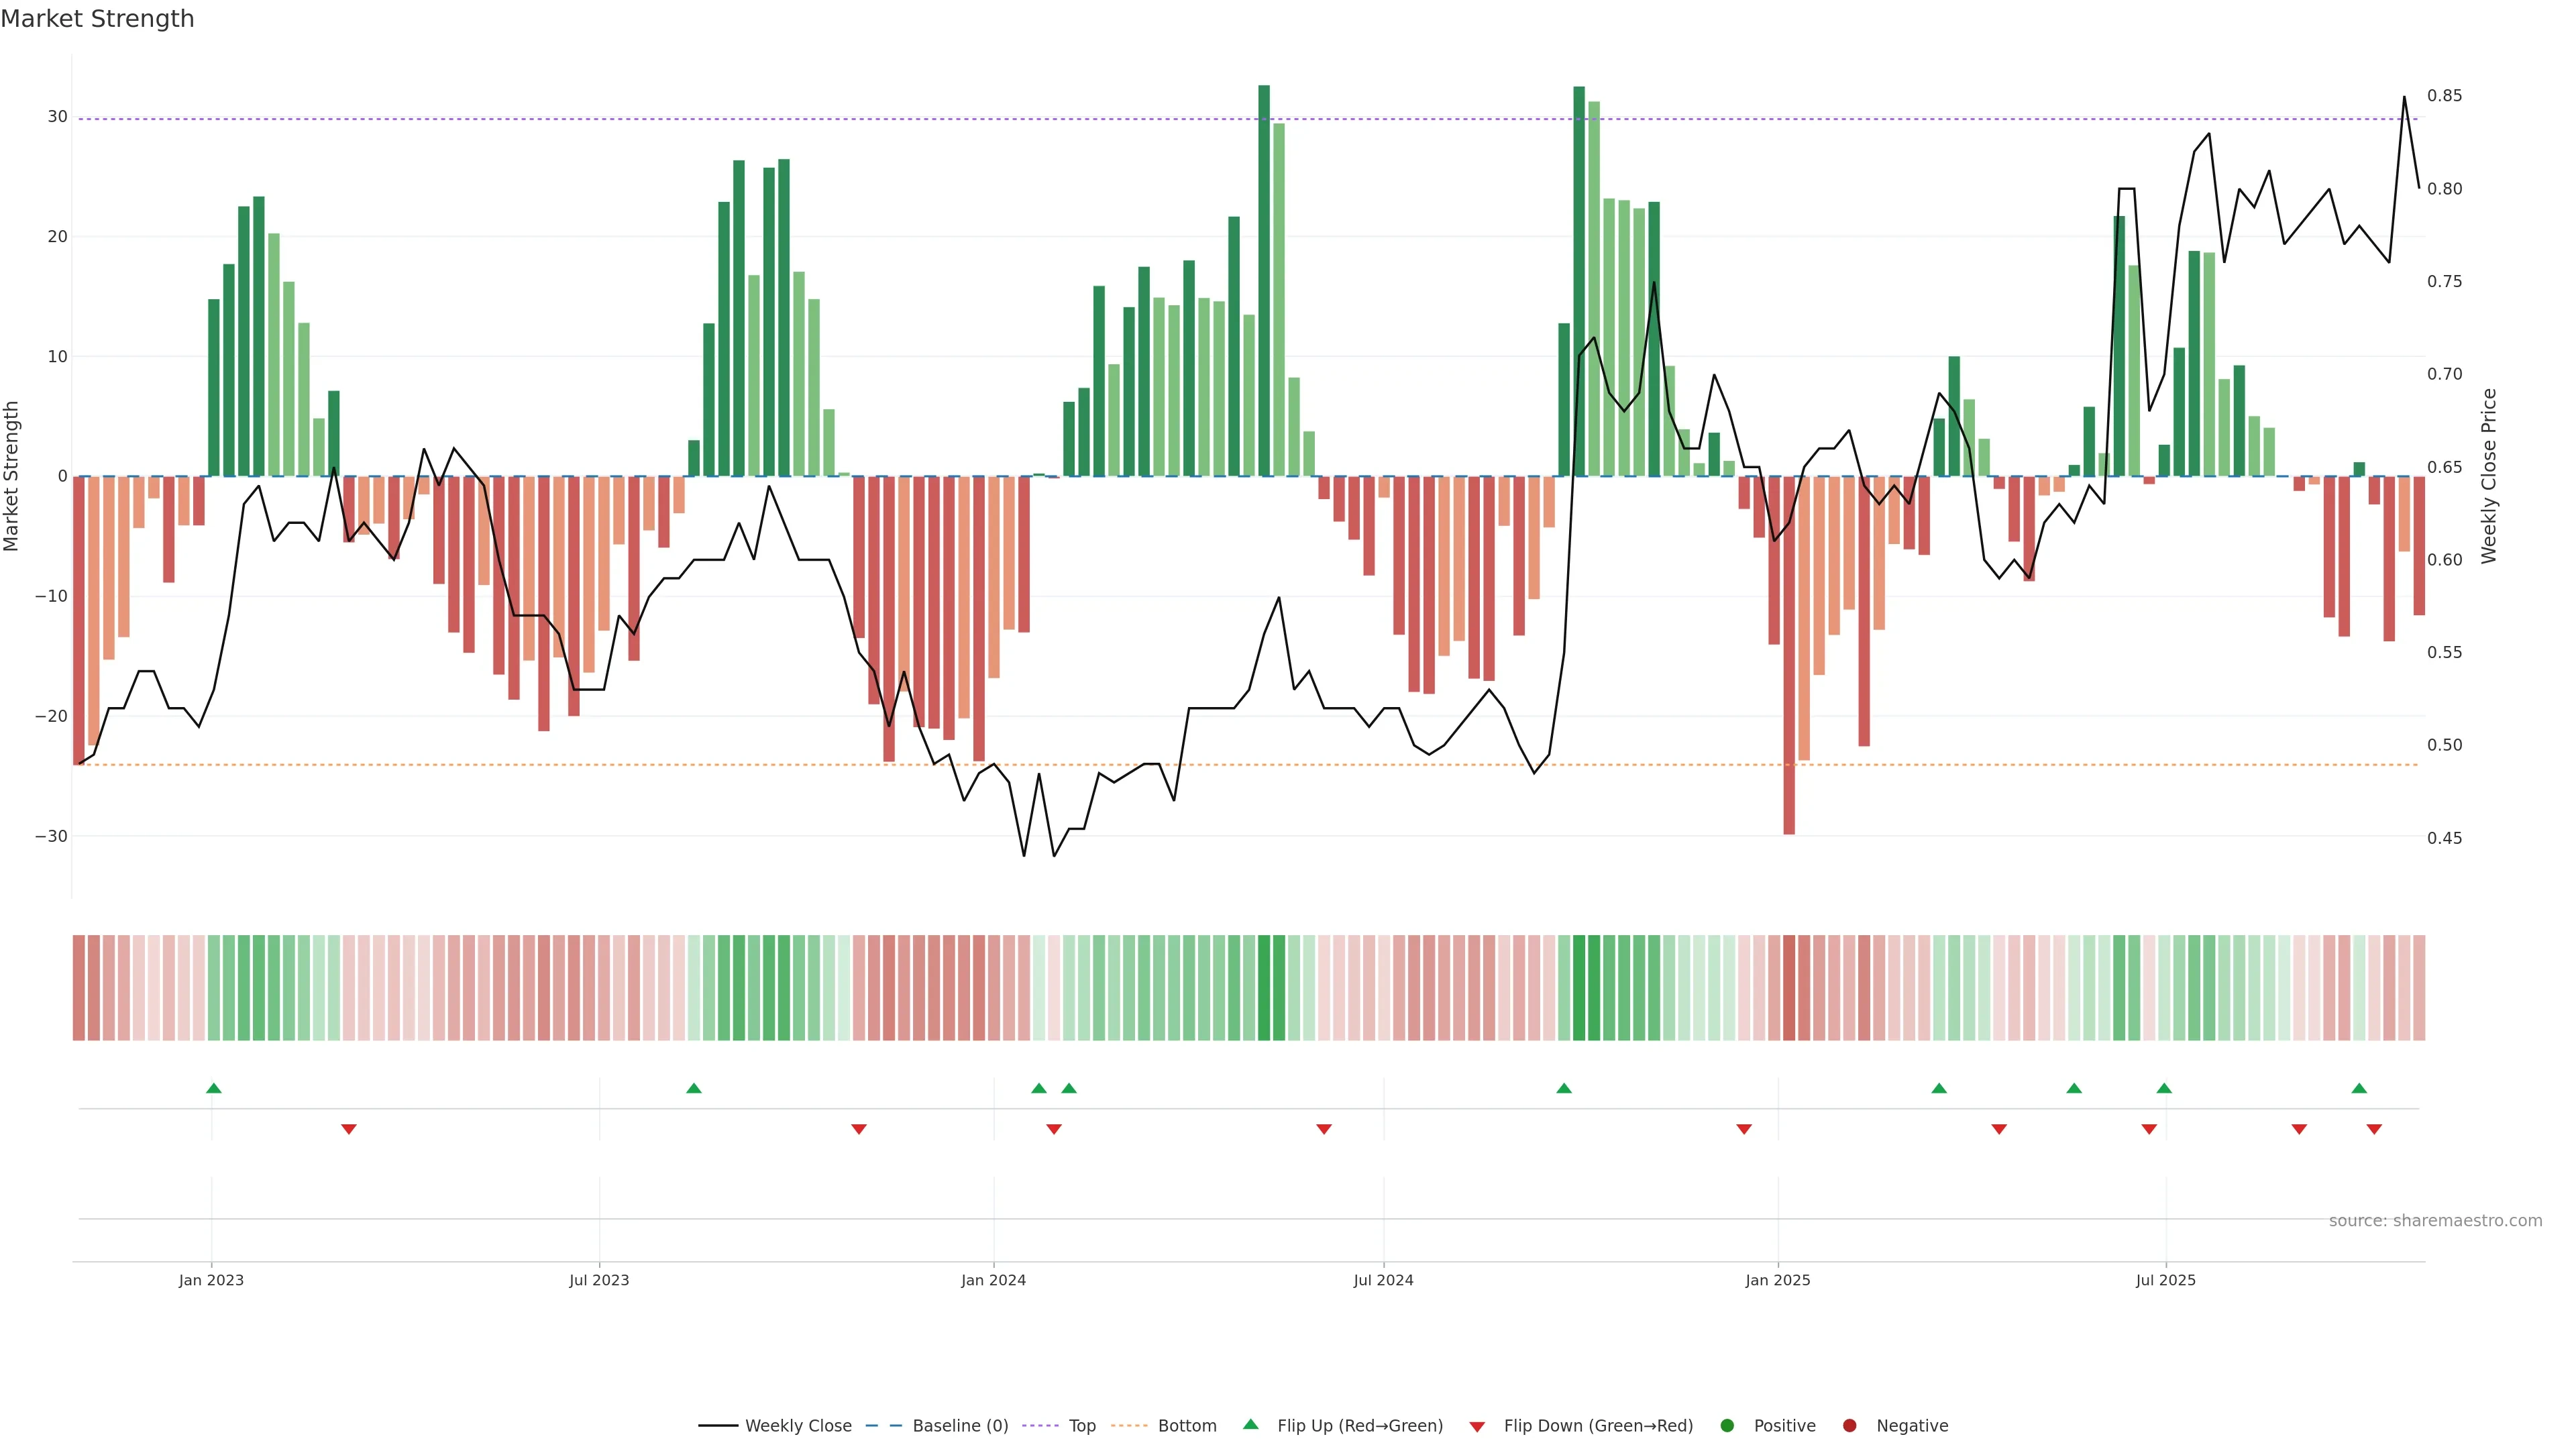Click the source: sharemaestro.com text
Screen dimensions: 2576x1449
[x=2435, y=1221]
